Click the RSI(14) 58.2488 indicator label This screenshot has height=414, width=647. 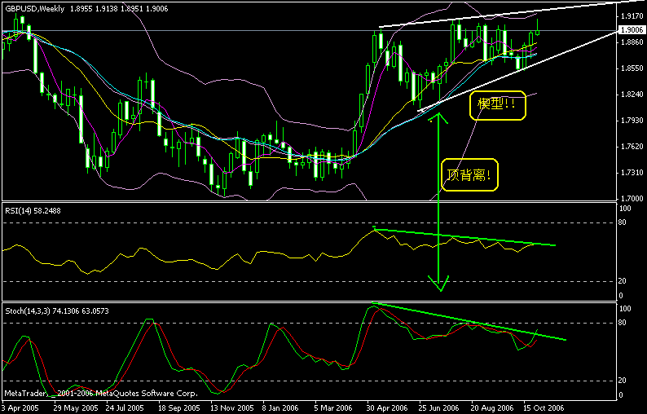coord(33,211)
